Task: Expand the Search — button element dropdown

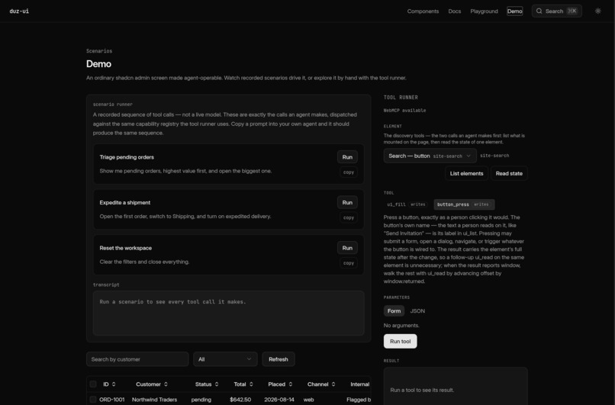Action: tap(430, 156)
